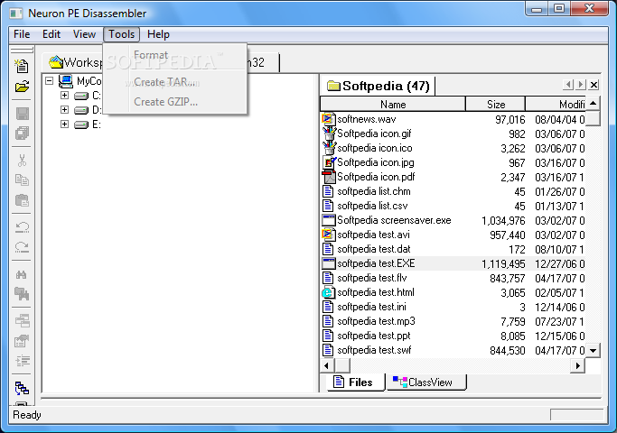Click the Open folder toolbar icon

pyautogui.click(x=22, y=87)
